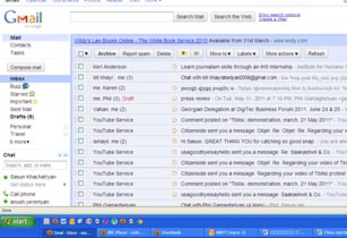Viewport: 347px width, 238px height.
Task: Open Sent Mail folder
Action: [21, 109]
